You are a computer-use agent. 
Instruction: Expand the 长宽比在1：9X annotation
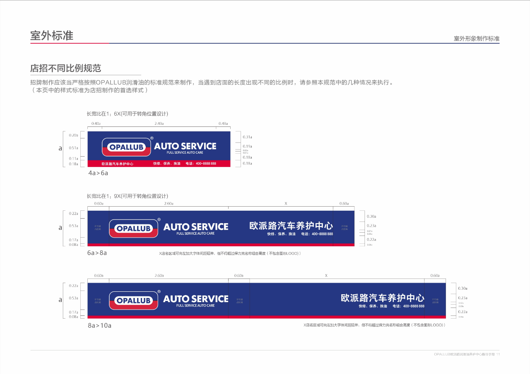coord(127,196)
